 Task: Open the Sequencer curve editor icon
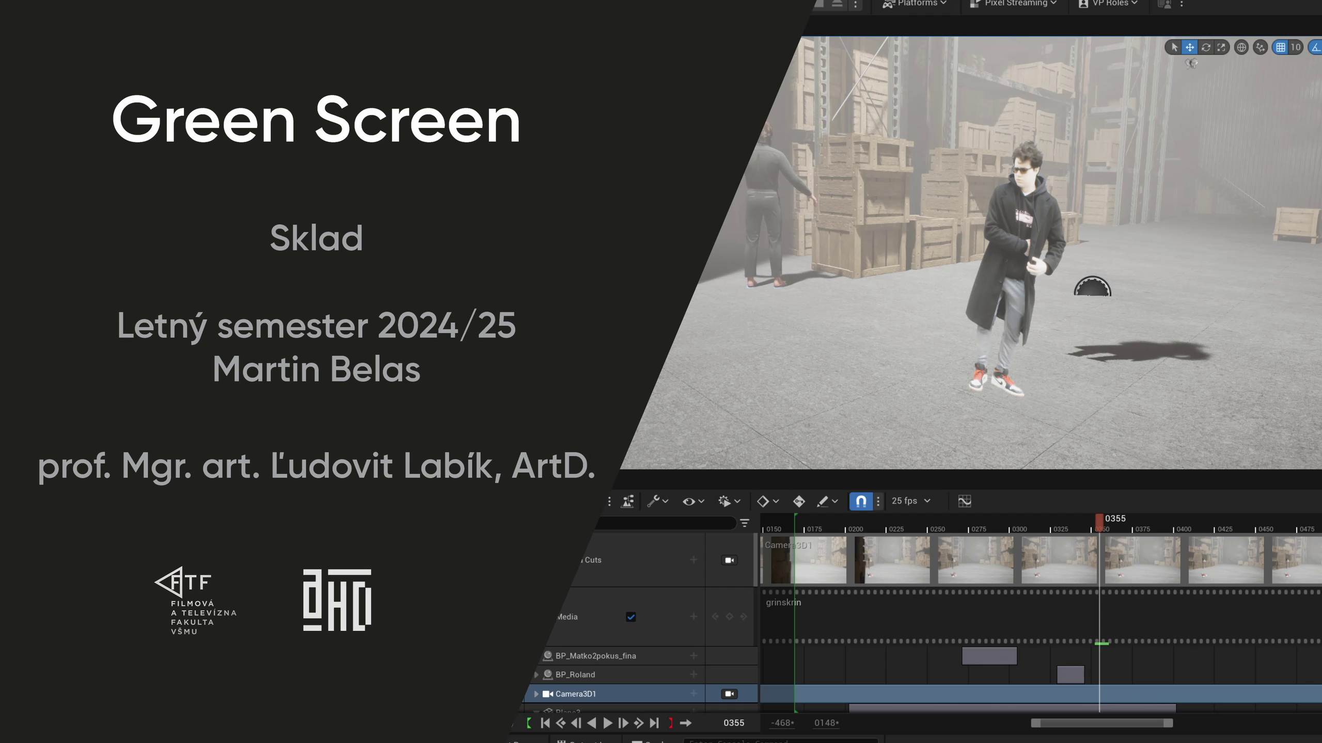pyautogui.click(x=964, y=501)
